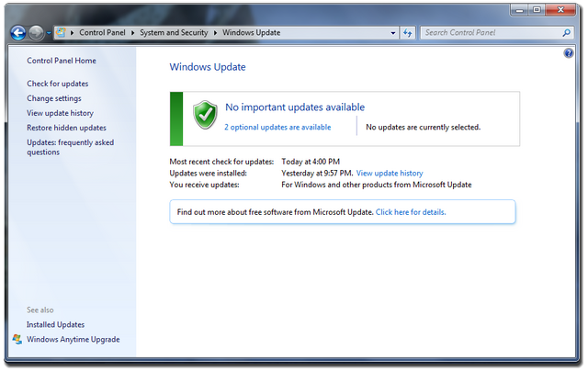Viewport: 588px width, 372px height.
Task: Click 'Updates were installed:' label
Action: (209, 174)
